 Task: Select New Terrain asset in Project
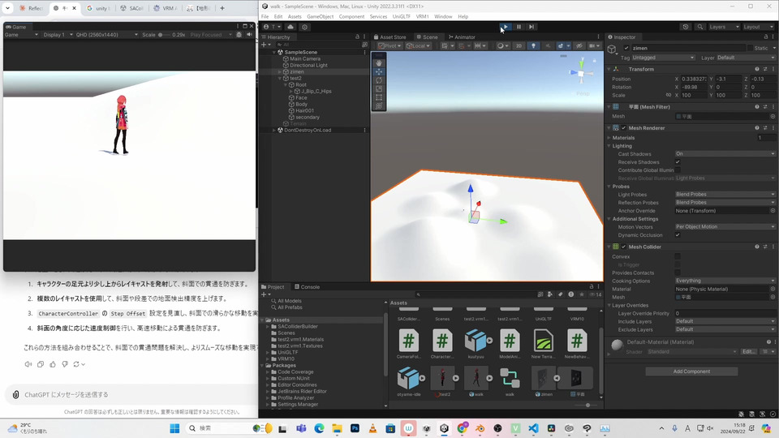click(x=543, y=344)
